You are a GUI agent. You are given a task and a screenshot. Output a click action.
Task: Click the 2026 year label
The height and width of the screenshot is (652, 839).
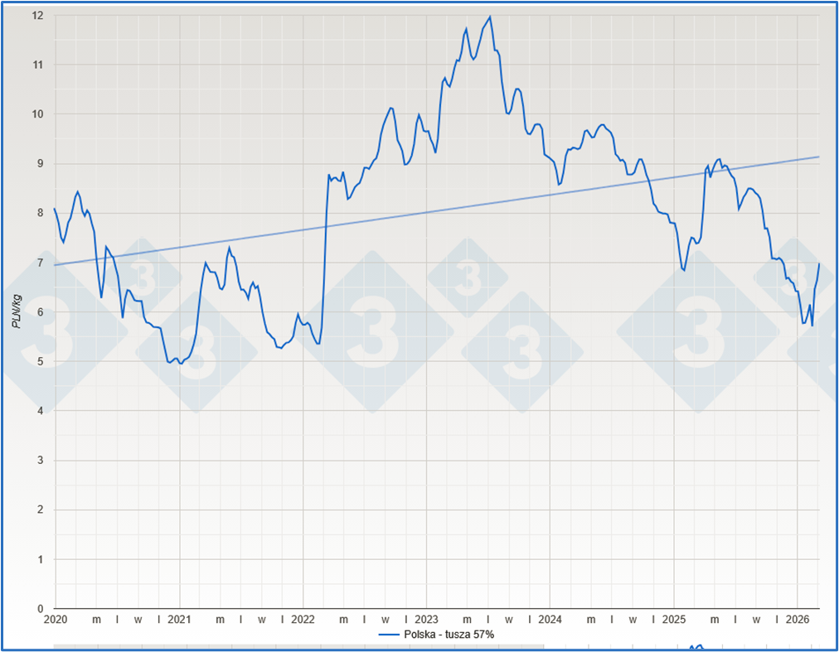coord(797,619)
